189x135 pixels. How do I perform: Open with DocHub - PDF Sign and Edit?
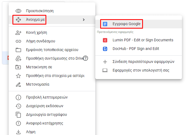coord(139,49)
